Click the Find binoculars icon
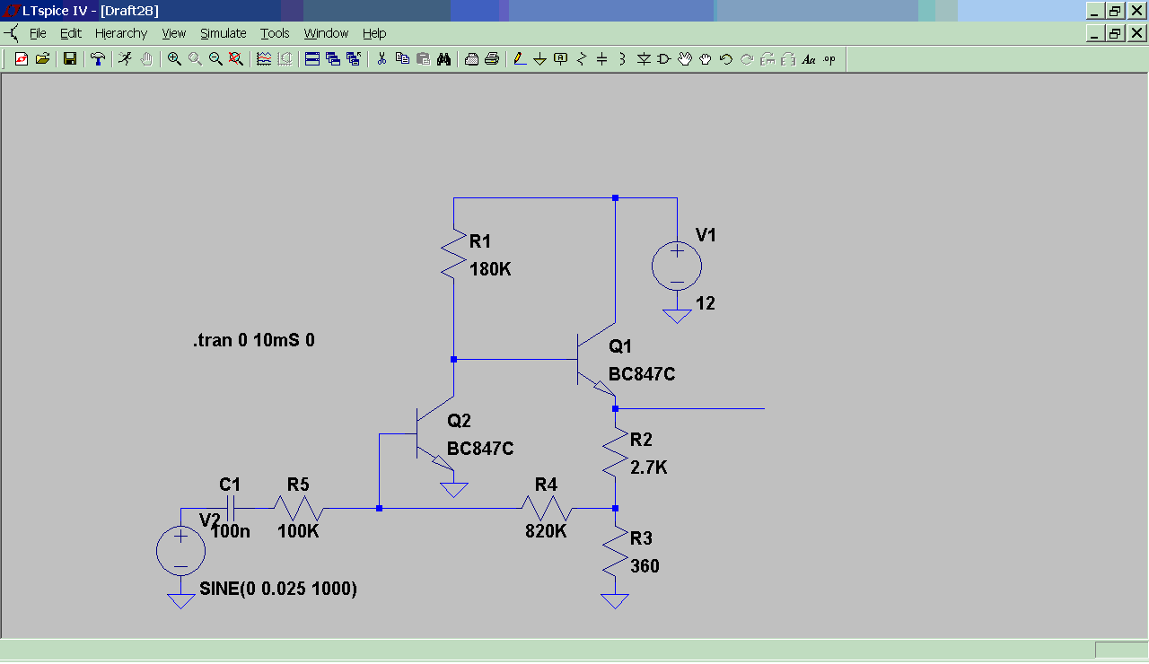Viewport: 1149px width, 664px height. [443, 59]
